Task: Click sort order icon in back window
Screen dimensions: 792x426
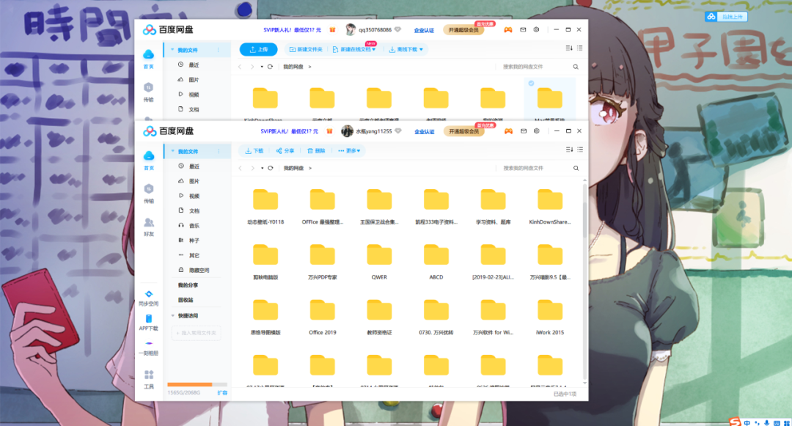Action: pyautogui.click(x=569, y=48)
